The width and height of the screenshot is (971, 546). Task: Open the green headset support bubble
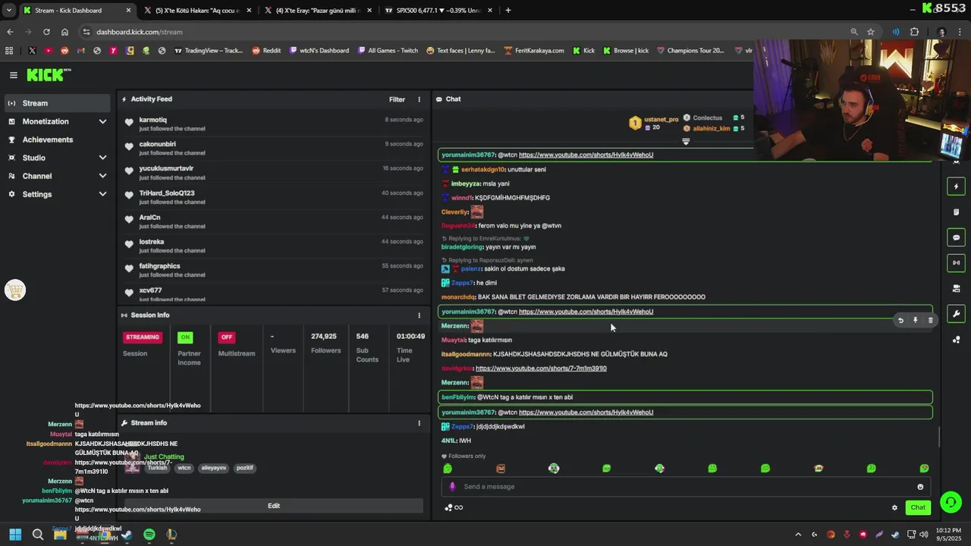[x=951, y=502]
